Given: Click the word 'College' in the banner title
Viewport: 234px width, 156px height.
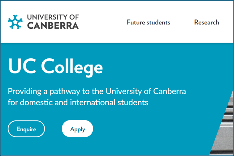Looking at the screenshot, I should click(72, 66).
